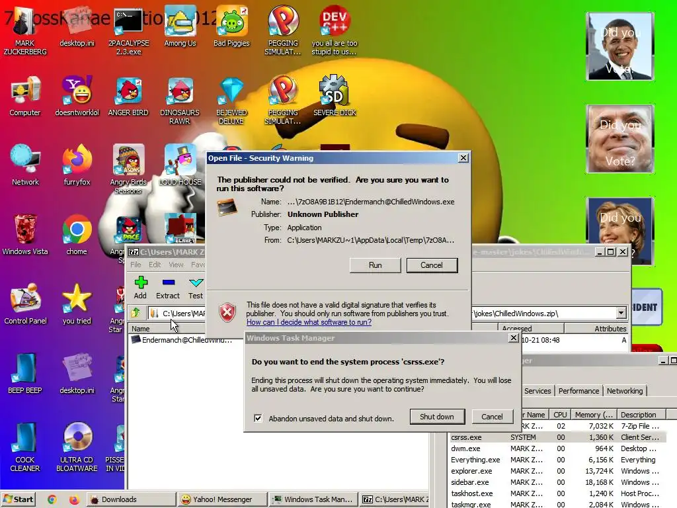Image resolution: width=677 pixels, height=508 pixels.
Task: Switch to the Performance tab
Action: tap(578, 390)
